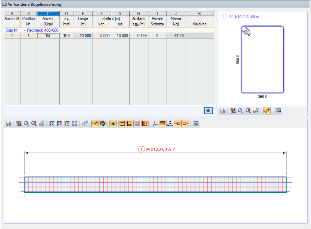The height and width of the screenshot is (229, 311).
Task: Select the Länge cell with value 10.000
Action: (x=83, y=36)
